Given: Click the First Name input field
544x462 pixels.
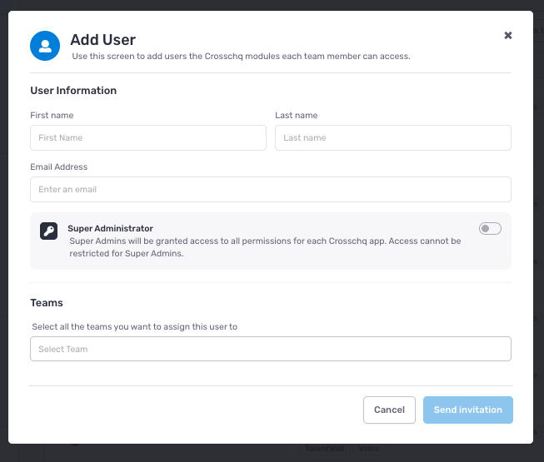Looking at the screenshot, I should [147, 138].
